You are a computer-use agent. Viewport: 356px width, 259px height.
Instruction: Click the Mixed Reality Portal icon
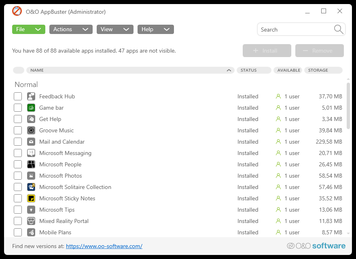coord(31,221)
